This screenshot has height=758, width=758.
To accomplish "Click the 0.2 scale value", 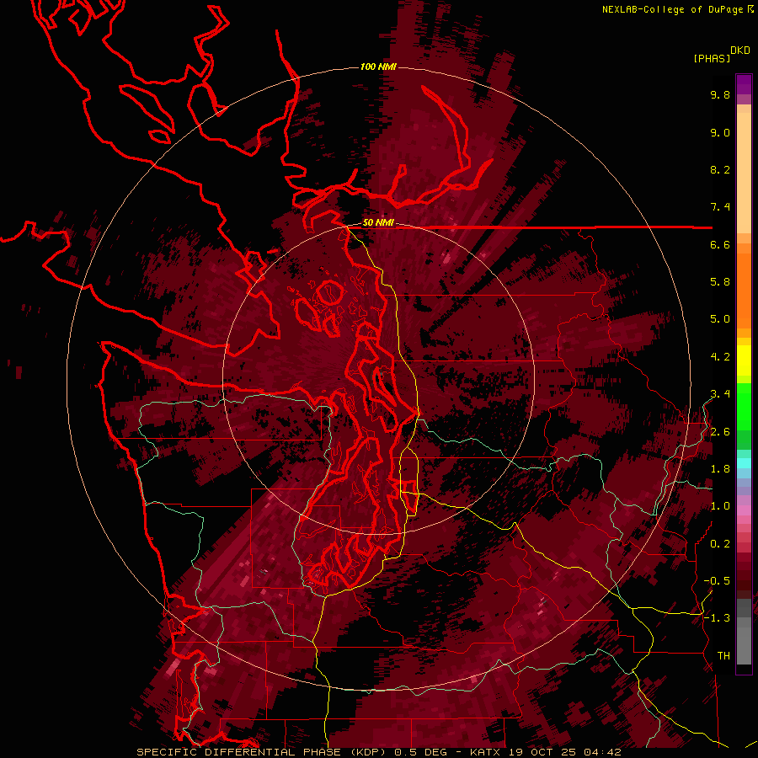I will click(x=720, y=544).
